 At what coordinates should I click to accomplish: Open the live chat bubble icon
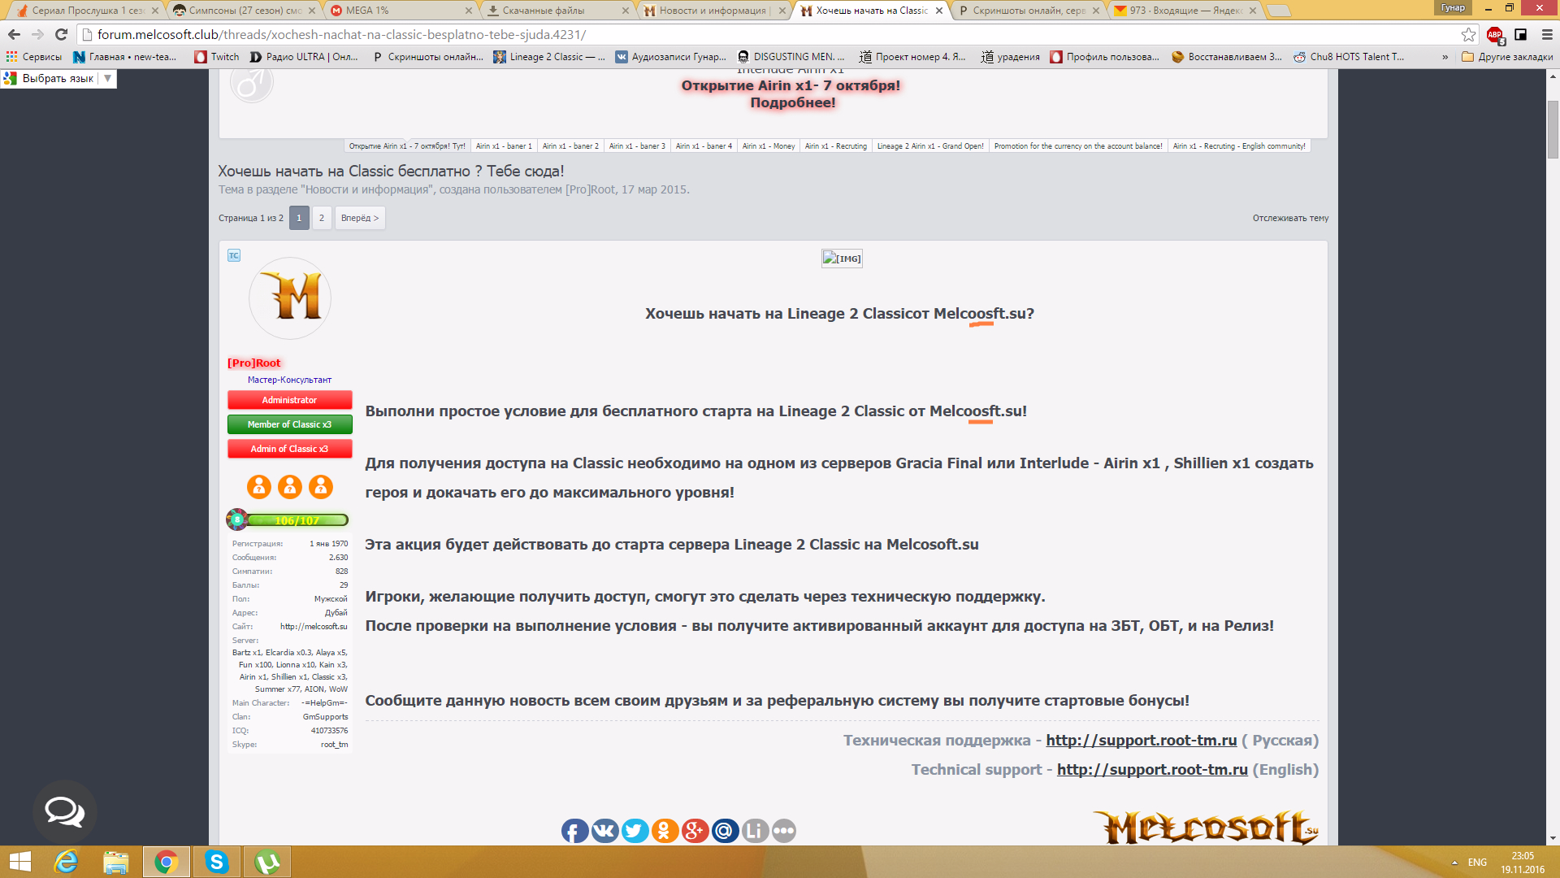(64, 811)
